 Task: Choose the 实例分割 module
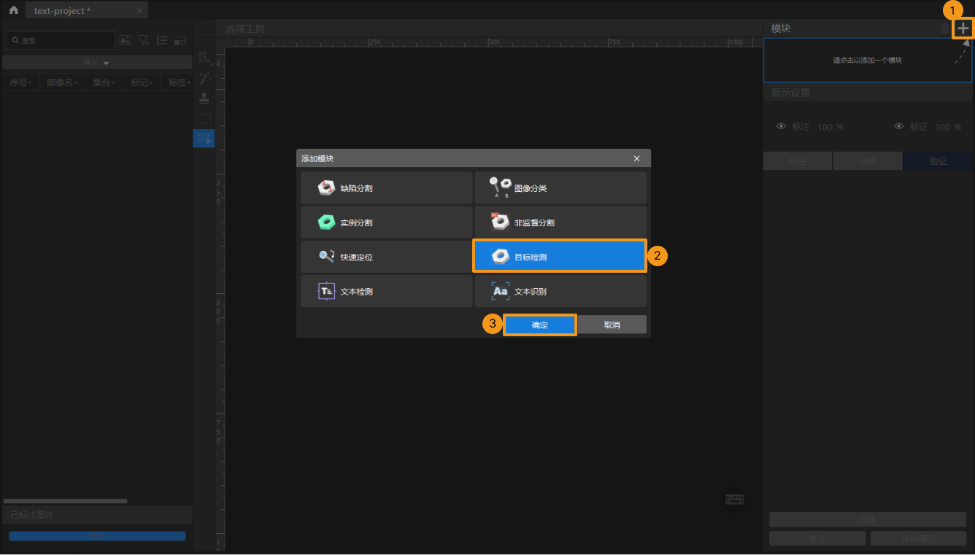pos(386,222)
